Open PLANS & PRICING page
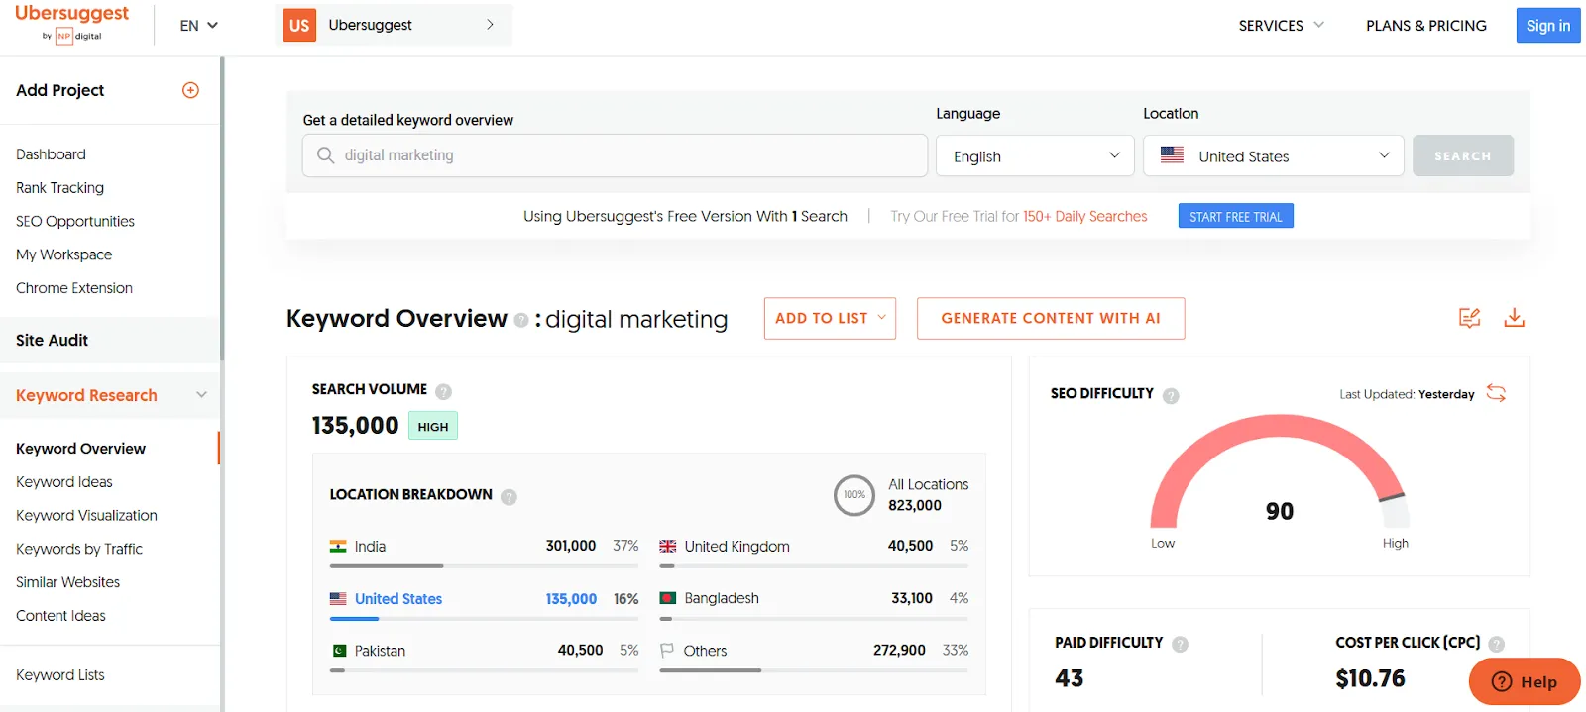The width and height of the screenshot is (1586, 712). [1425, 26]
